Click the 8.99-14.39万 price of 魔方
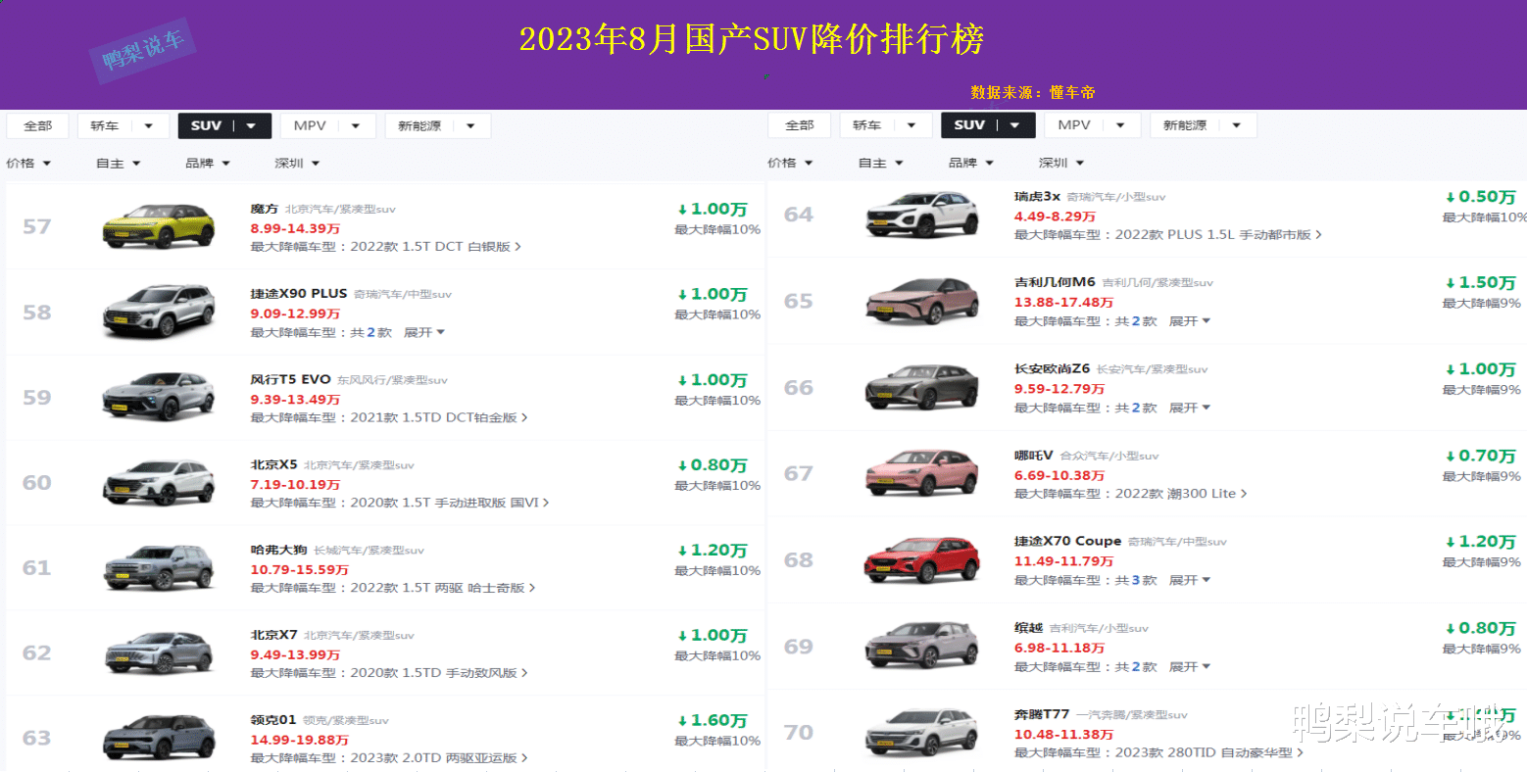Viewport: 1527px width, 772px height. (295, 228)
